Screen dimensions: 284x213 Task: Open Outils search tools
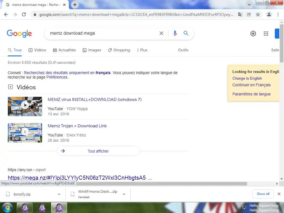click(183, 50)
